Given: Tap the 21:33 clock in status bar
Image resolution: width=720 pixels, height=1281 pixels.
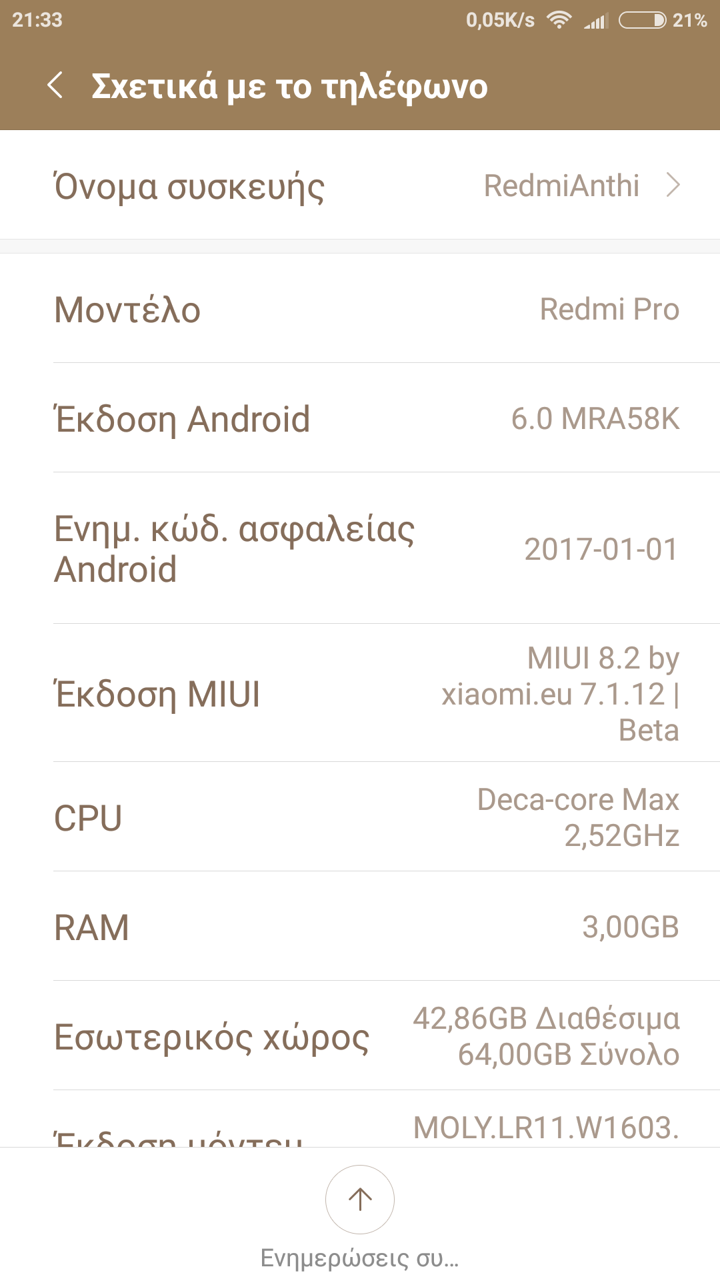Looking at the screenshot, I should click(x=37, y=20).
